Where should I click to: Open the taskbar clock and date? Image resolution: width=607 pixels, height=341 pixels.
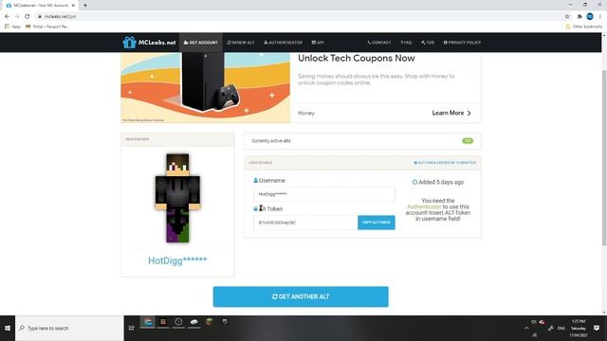(x=579, y=328)
